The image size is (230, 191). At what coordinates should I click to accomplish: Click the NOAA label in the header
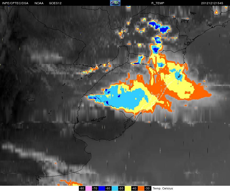[39, 3]
